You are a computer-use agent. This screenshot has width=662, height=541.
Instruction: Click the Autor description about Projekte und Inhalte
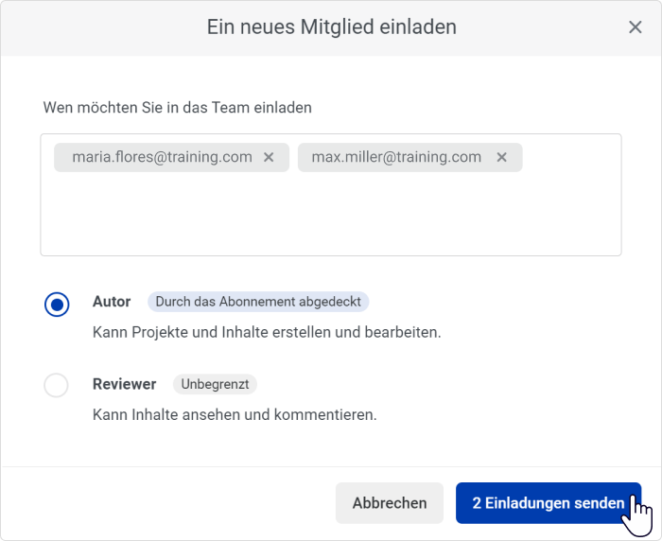click(267, 332)
